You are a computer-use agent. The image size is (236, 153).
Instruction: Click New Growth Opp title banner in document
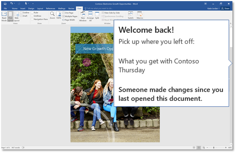(x=94, y=49)
